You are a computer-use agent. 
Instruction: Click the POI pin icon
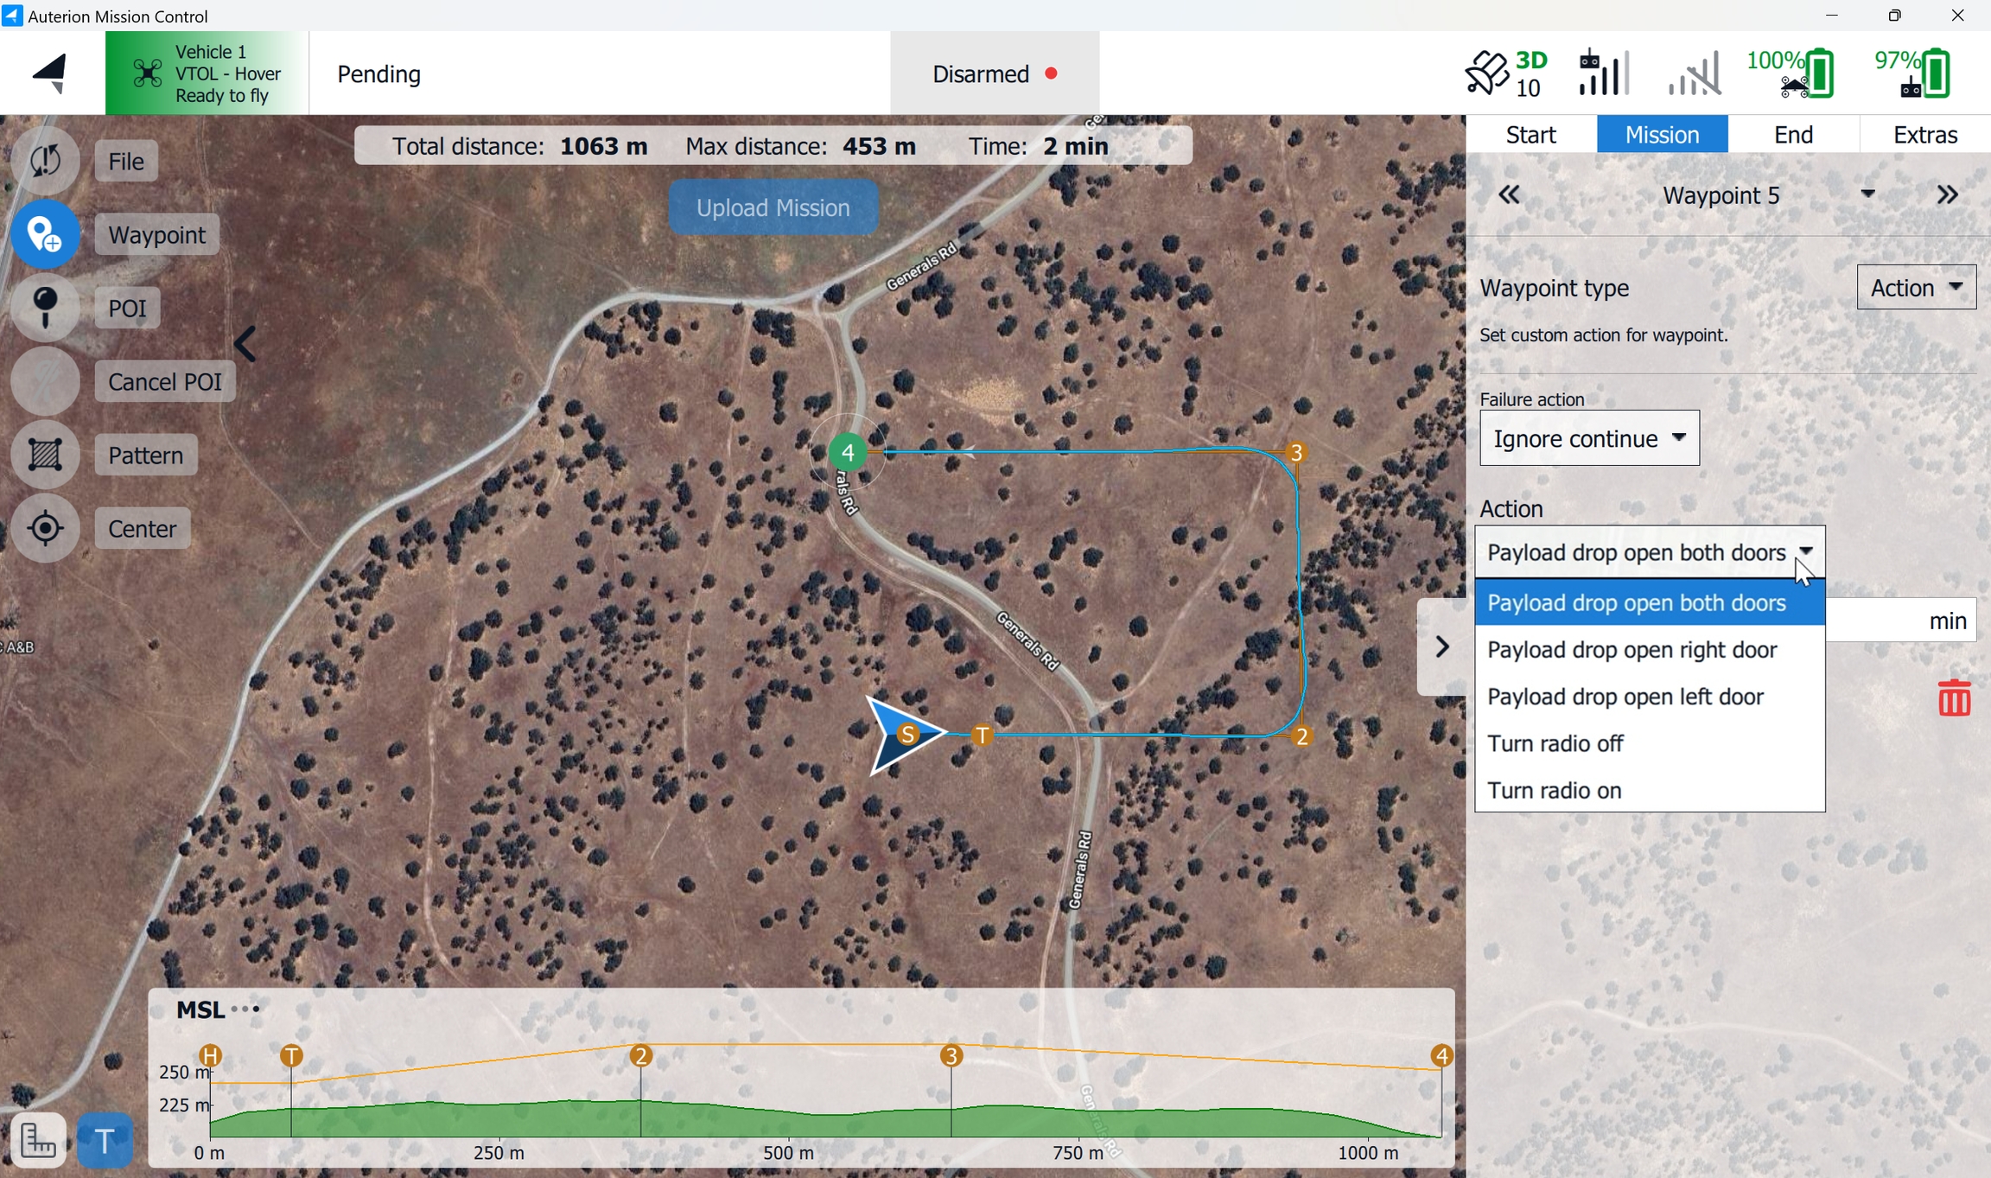click(x=45, y=308)
